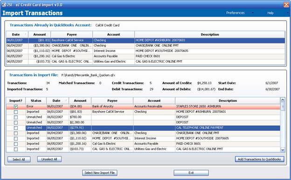This screenshot has width=291, height=180.
Task: Sort import table by Description header
Action: [228, 101]
